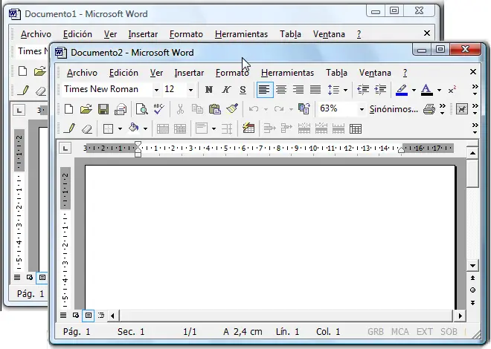Click the line spacing icon
The height and width of the screenshot is (349, 491).
coord(333,90)
